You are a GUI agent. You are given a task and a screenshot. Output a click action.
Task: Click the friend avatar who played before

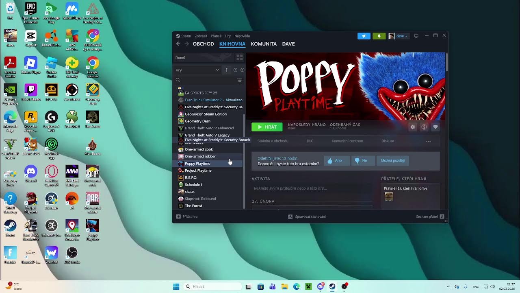[389, 197]
